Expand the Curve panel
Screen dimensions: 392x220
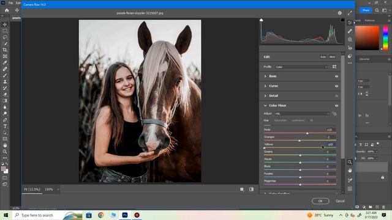point(265,86)
